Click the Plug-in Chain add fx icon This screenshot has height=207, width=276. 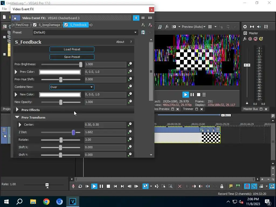click(x=143, y=25)
